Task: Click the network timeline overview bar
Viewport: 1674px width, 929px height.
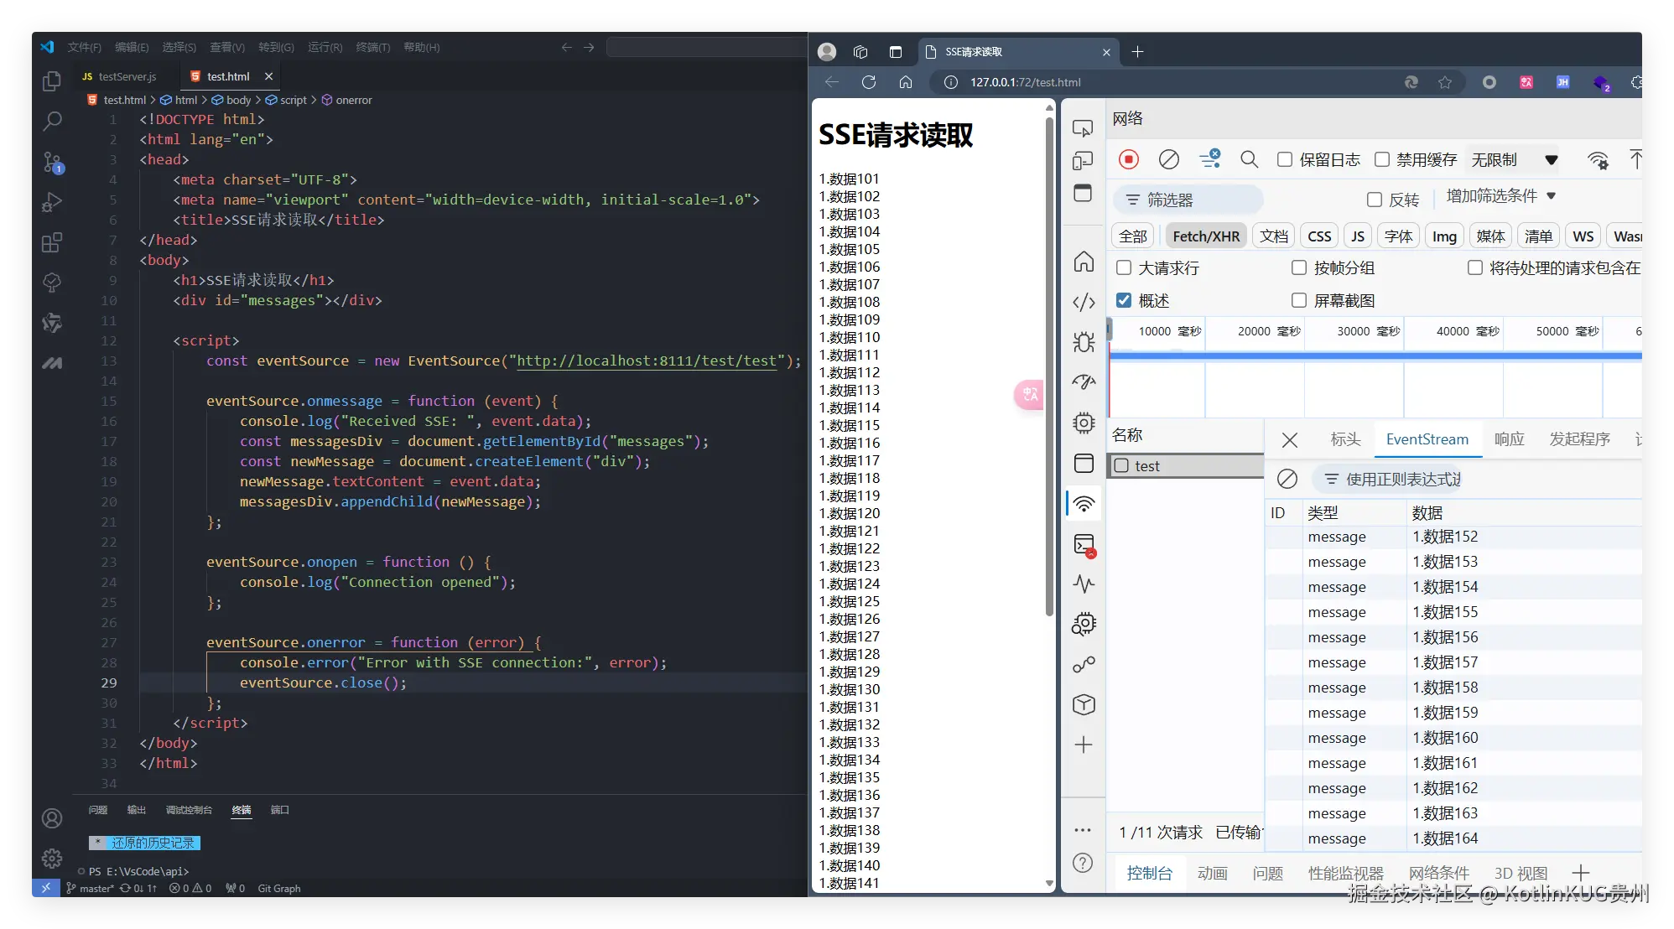Action: pyautogui.click(x=1375, y=356)
